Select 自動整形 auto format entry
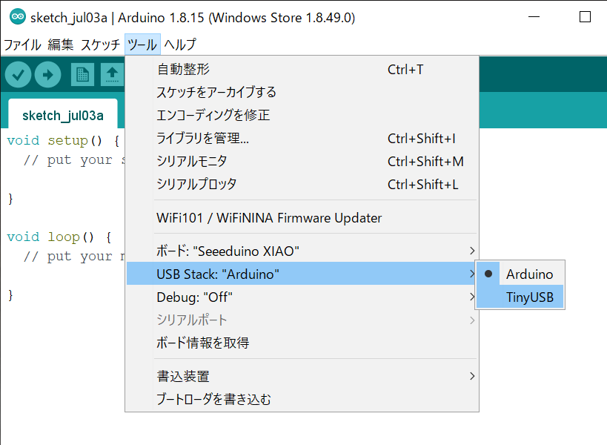The width and height of the screenshot is (607, 445). point(302,69)
